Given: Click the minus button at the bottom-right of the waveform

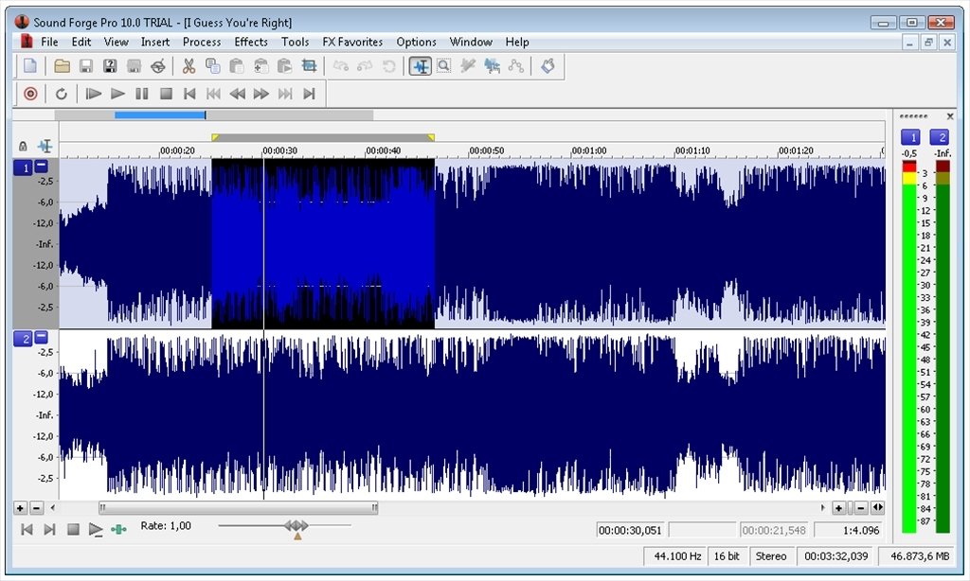Looking at the screenshot, I should point(860,508).
